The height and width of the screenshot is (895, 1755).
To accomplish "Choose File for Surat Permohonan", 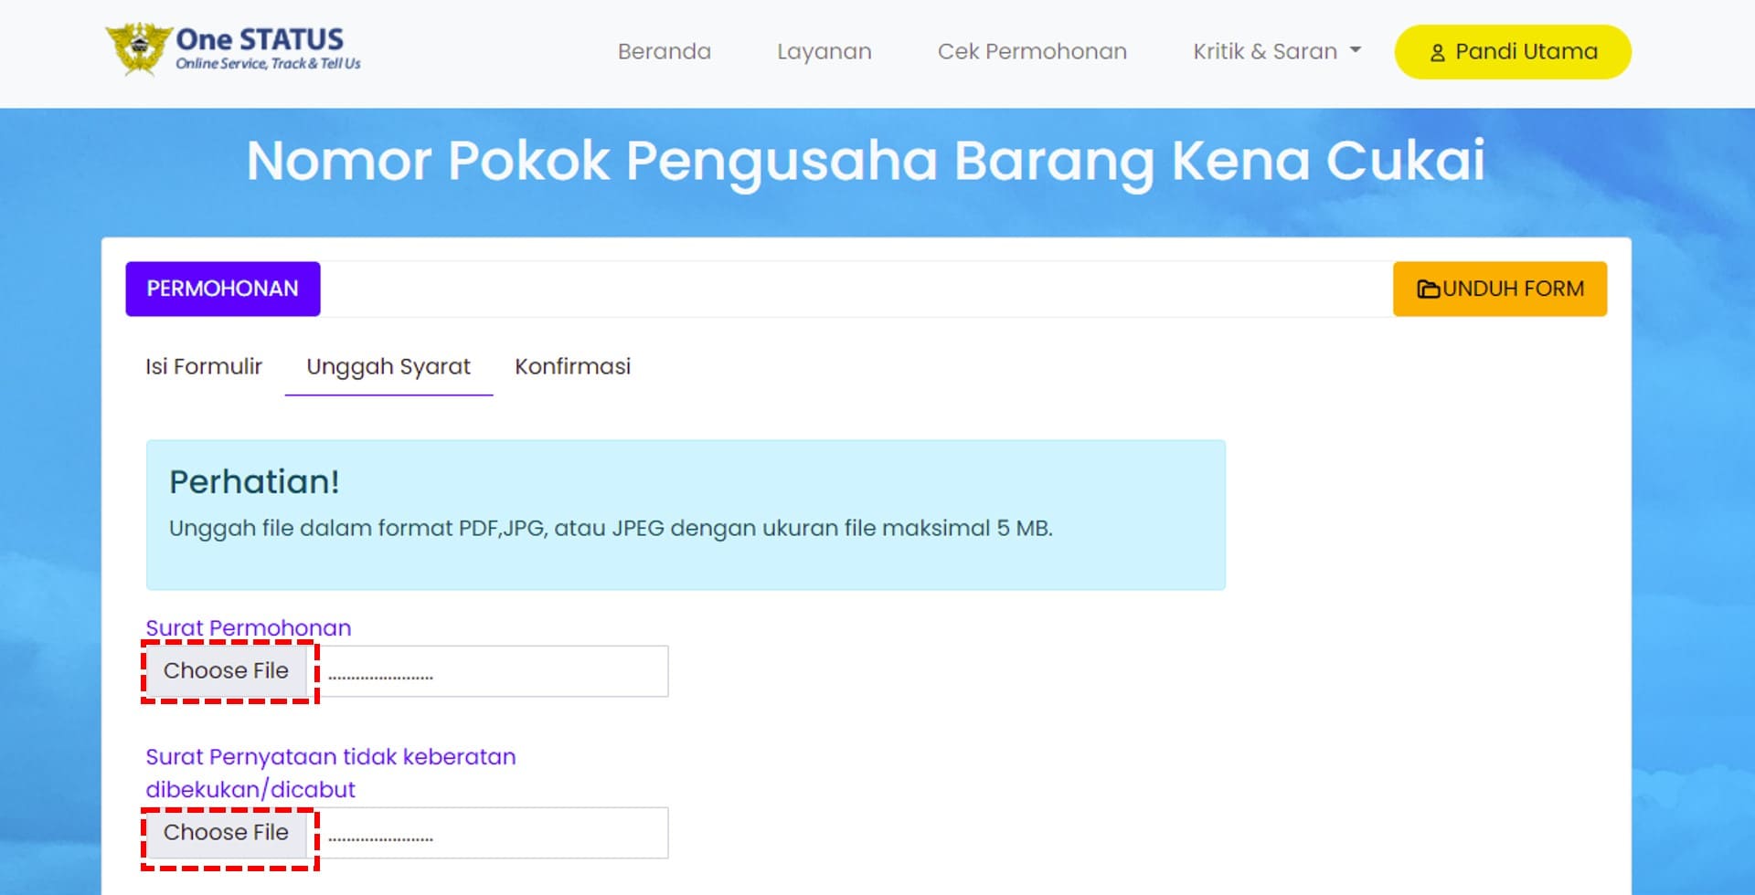I will click(227, 671).
